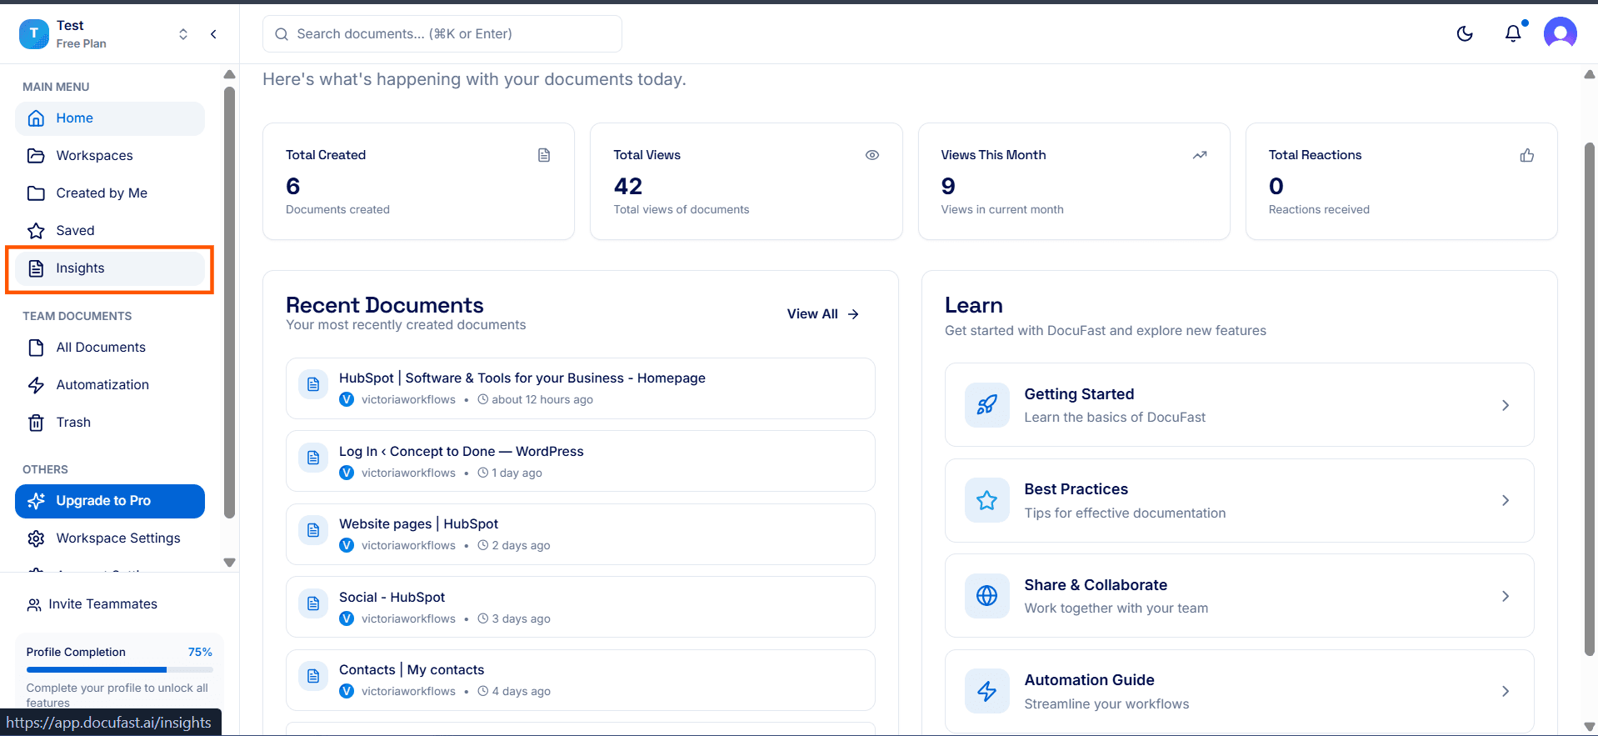The image size is (1598, 736).
Task: Expand Automation Guide chevron
Action: point(1506,691)
